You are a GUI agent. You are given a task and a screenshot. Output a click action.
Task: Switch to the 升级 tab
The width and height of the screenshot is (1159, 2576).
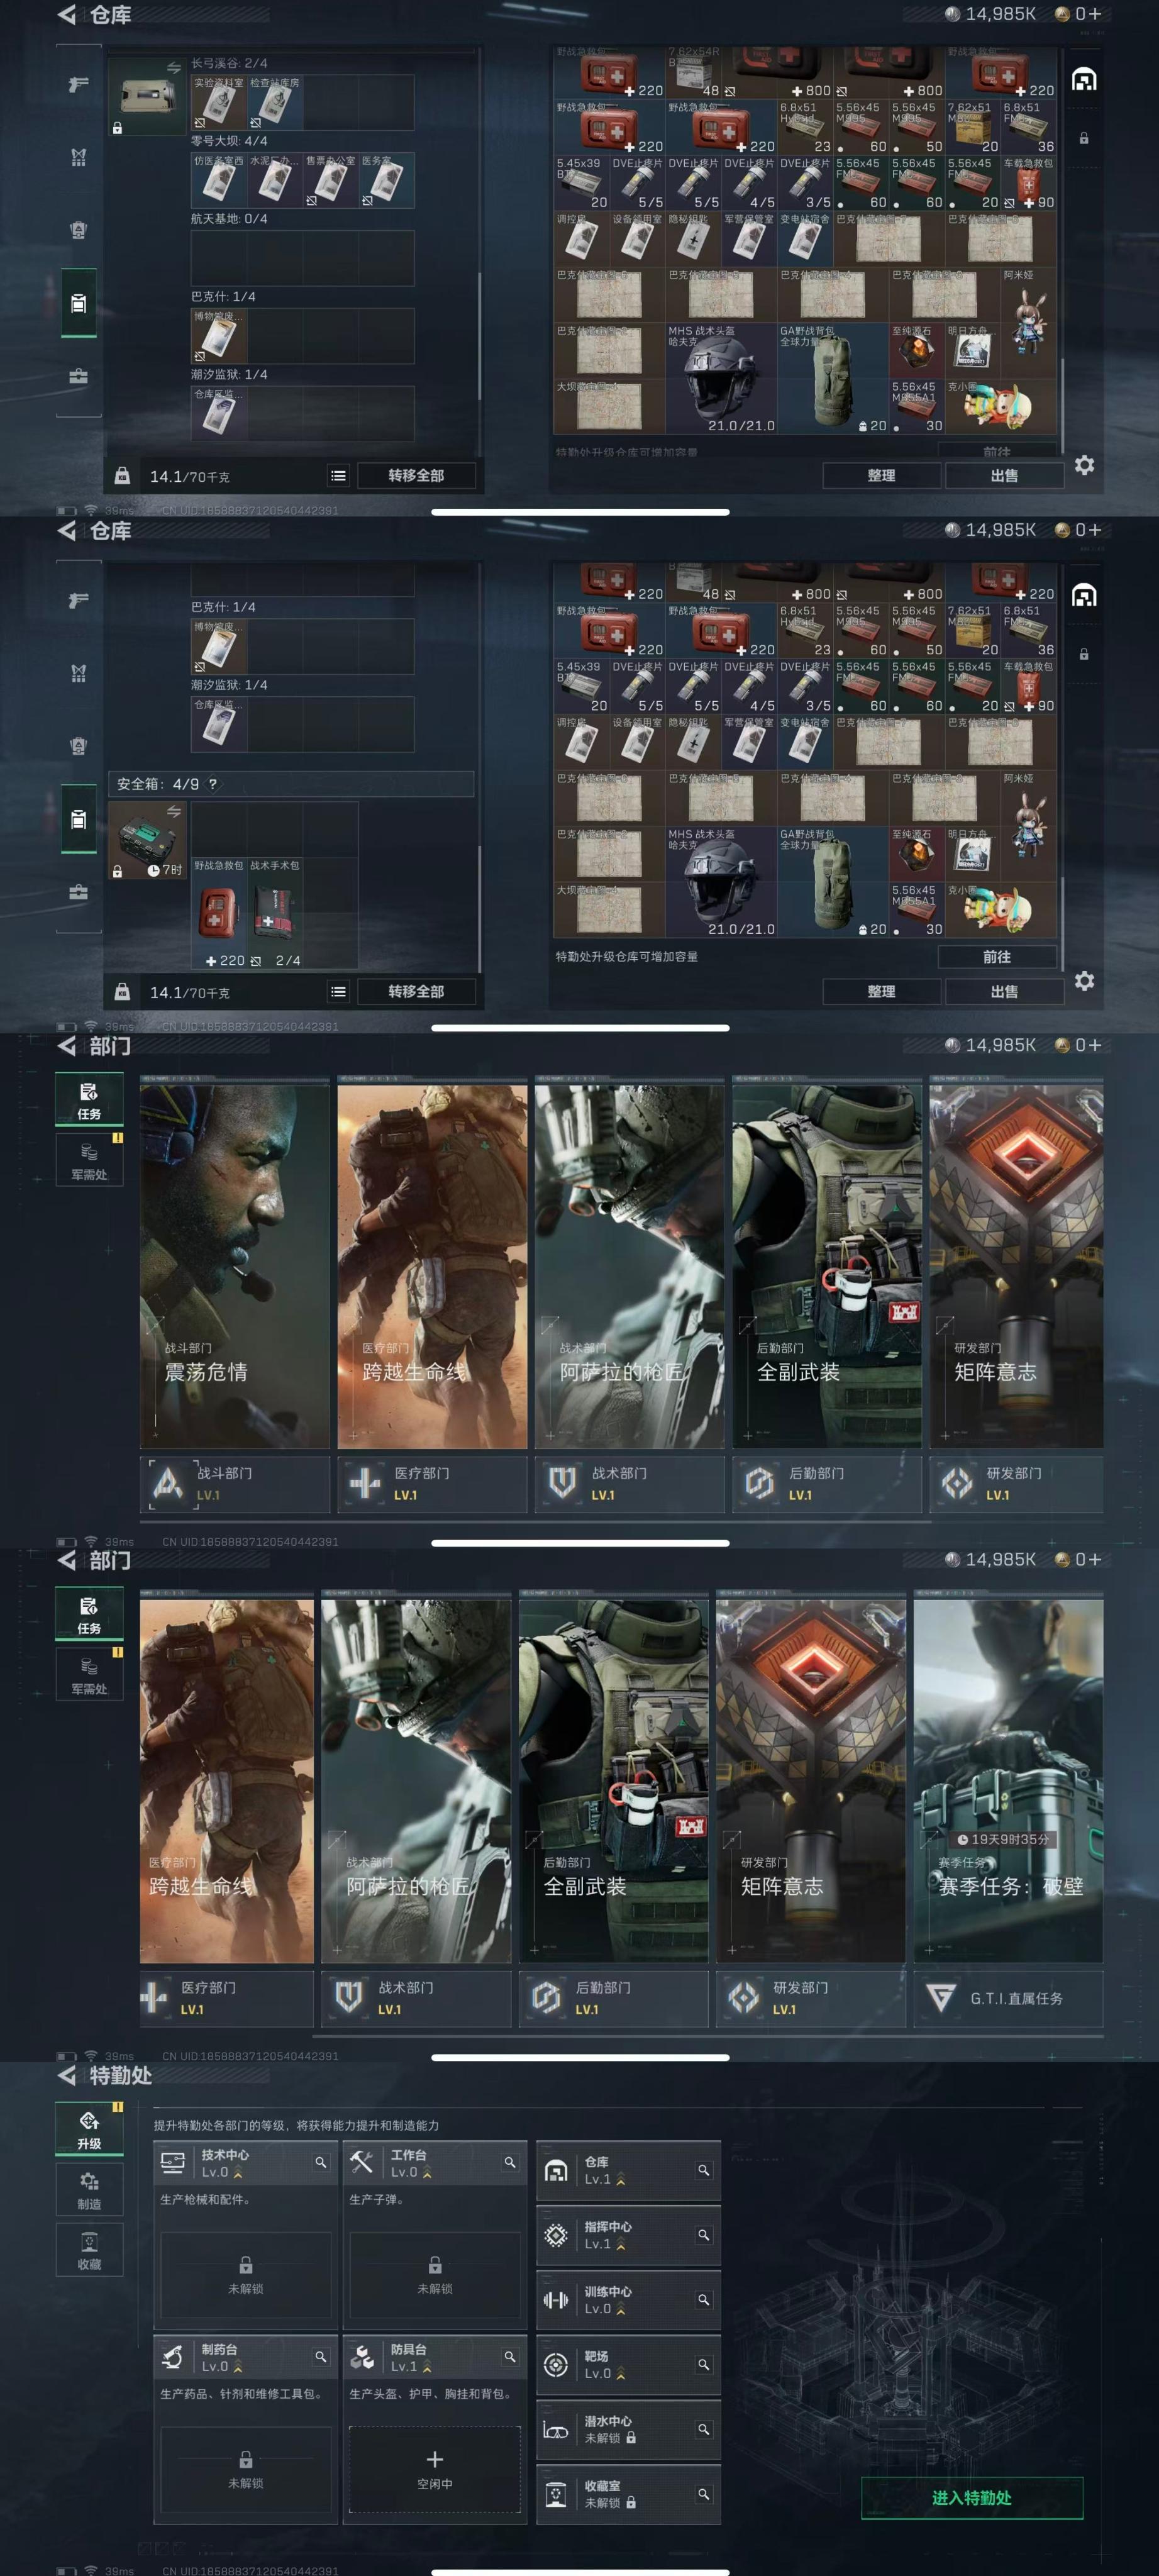pyautogui.click(x=89, y=2128)
